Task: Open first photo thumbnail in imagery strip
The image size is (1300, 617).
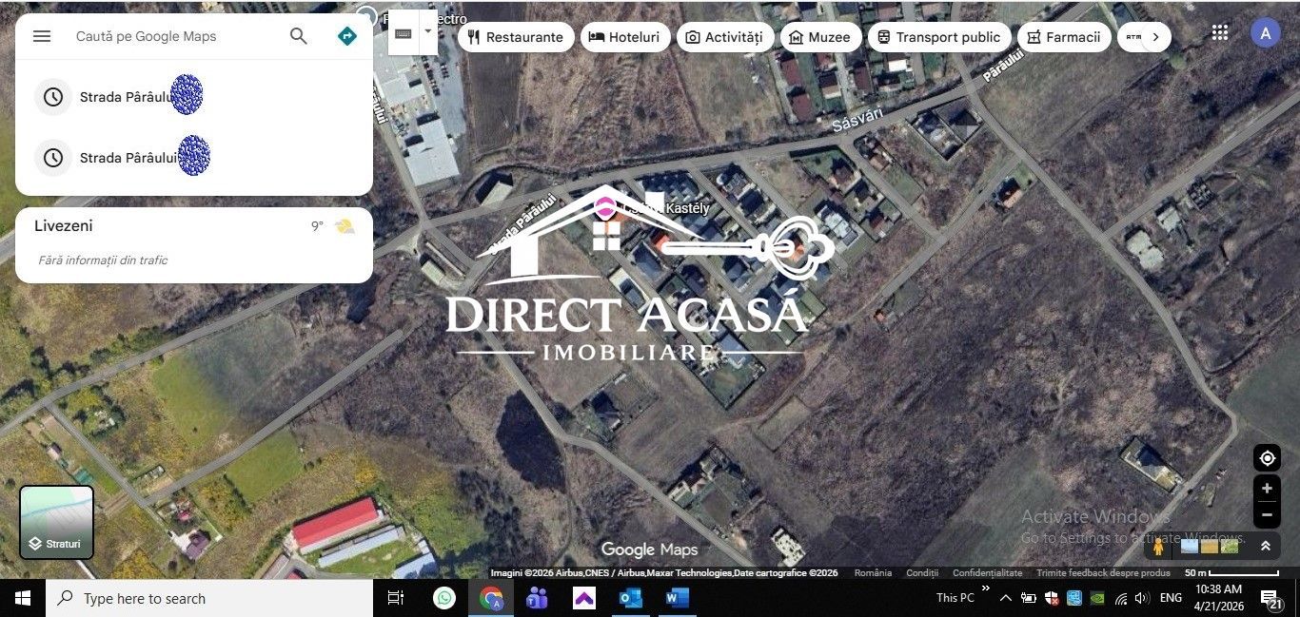Action: [1190, 547]
